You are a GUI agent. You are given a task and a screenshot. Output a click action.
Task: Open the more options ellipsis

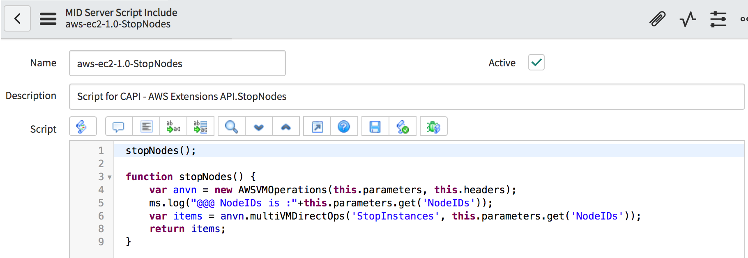pyautogui.click(x=744, y=19)
